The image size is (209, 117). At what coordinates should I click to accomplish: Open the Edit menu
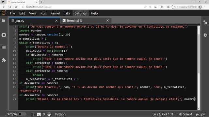click(22, 13)
